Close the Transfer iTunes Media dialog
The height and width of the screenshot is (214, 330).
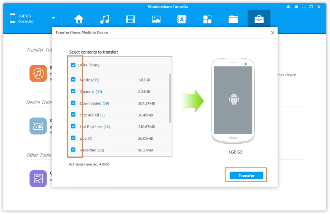tap(273, 33)
